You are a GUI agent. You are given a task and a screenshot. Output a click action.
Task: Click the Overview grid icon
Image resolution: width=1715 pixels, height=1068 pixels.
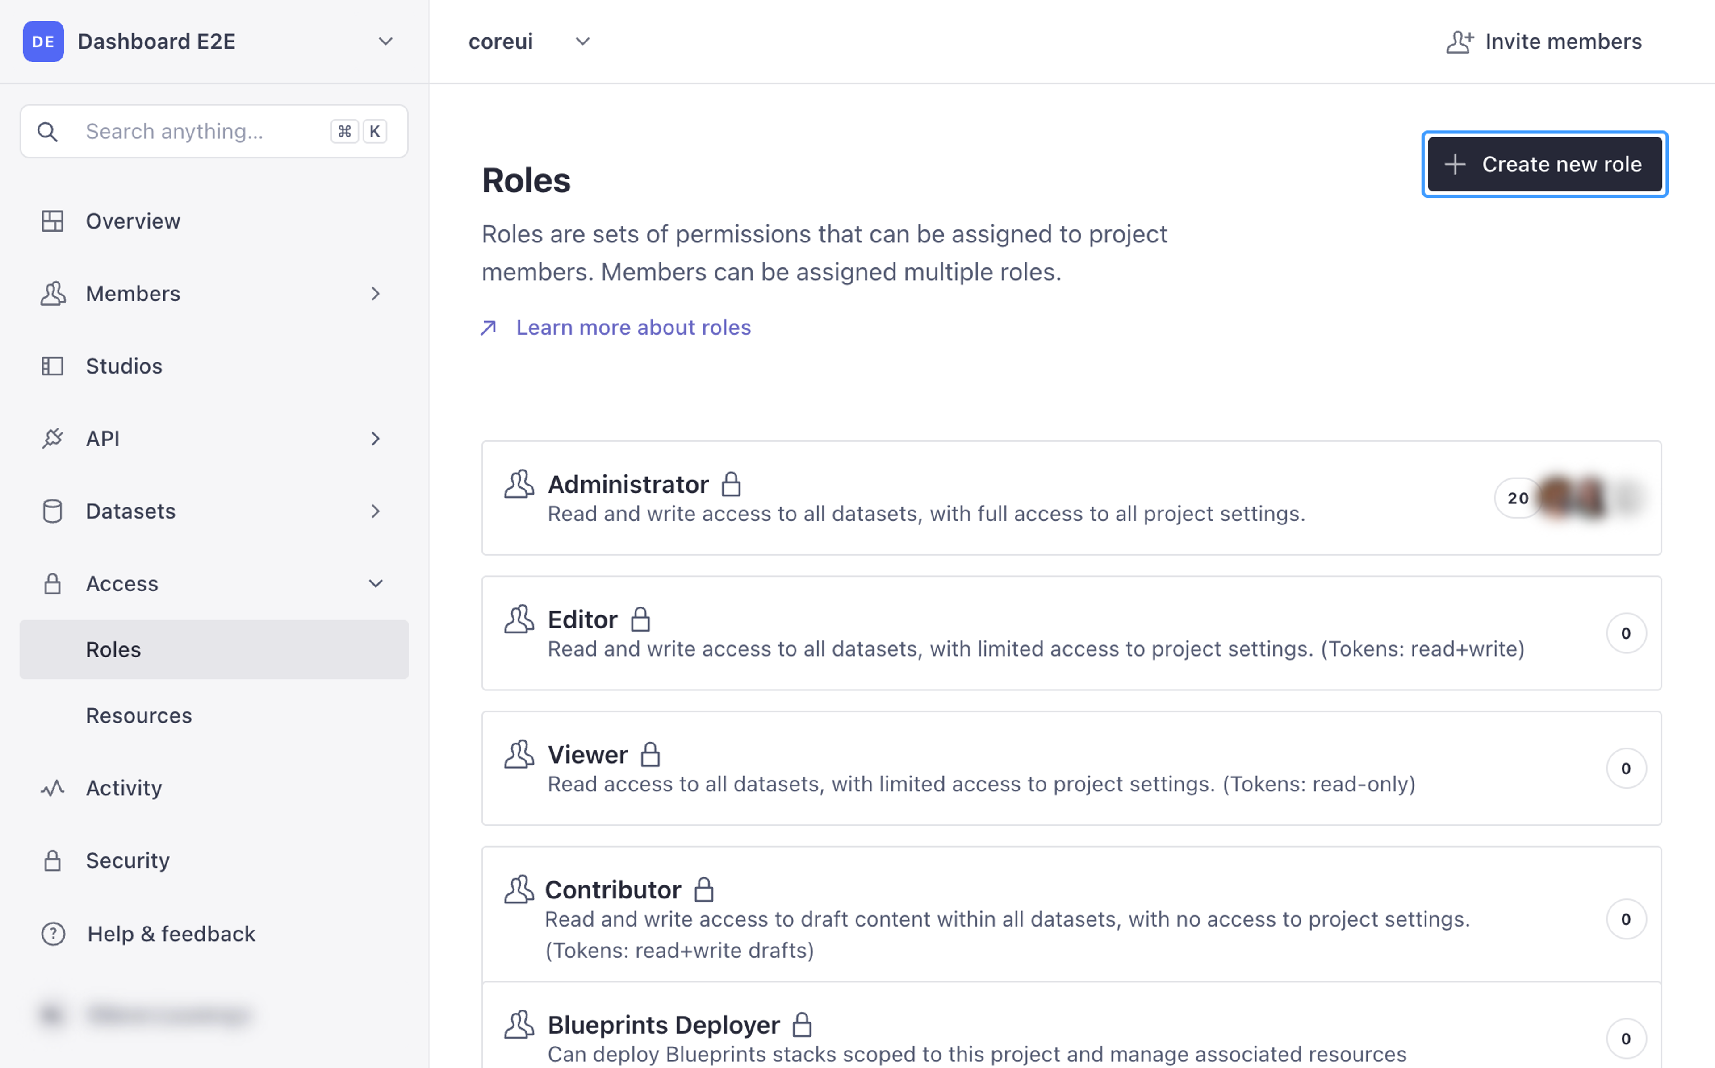point(52,221)
